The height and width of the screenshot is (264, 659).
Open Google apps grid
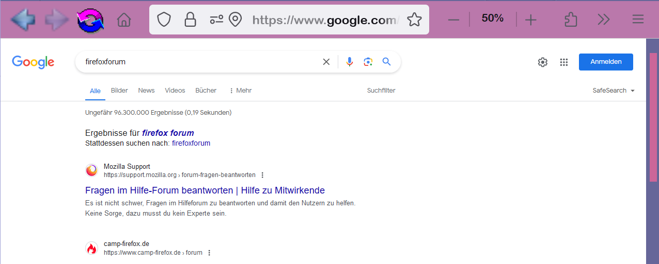click(x=564, y=62)
